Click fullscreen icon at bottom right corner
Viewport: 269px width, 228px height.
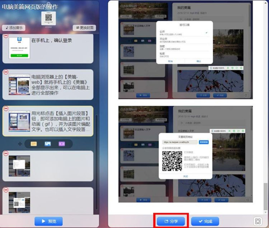pos(258,221)
